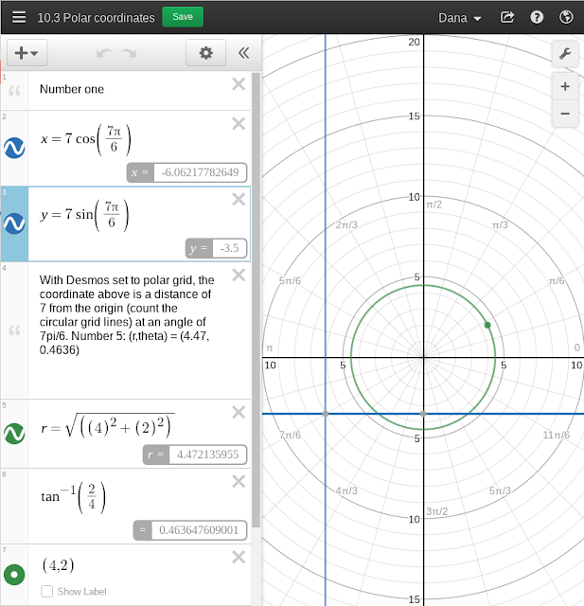Viewport: 584px width, 606px height.
Task: Click the graph title '10.3 Polar coordinates'
Action: click(96, 18)
